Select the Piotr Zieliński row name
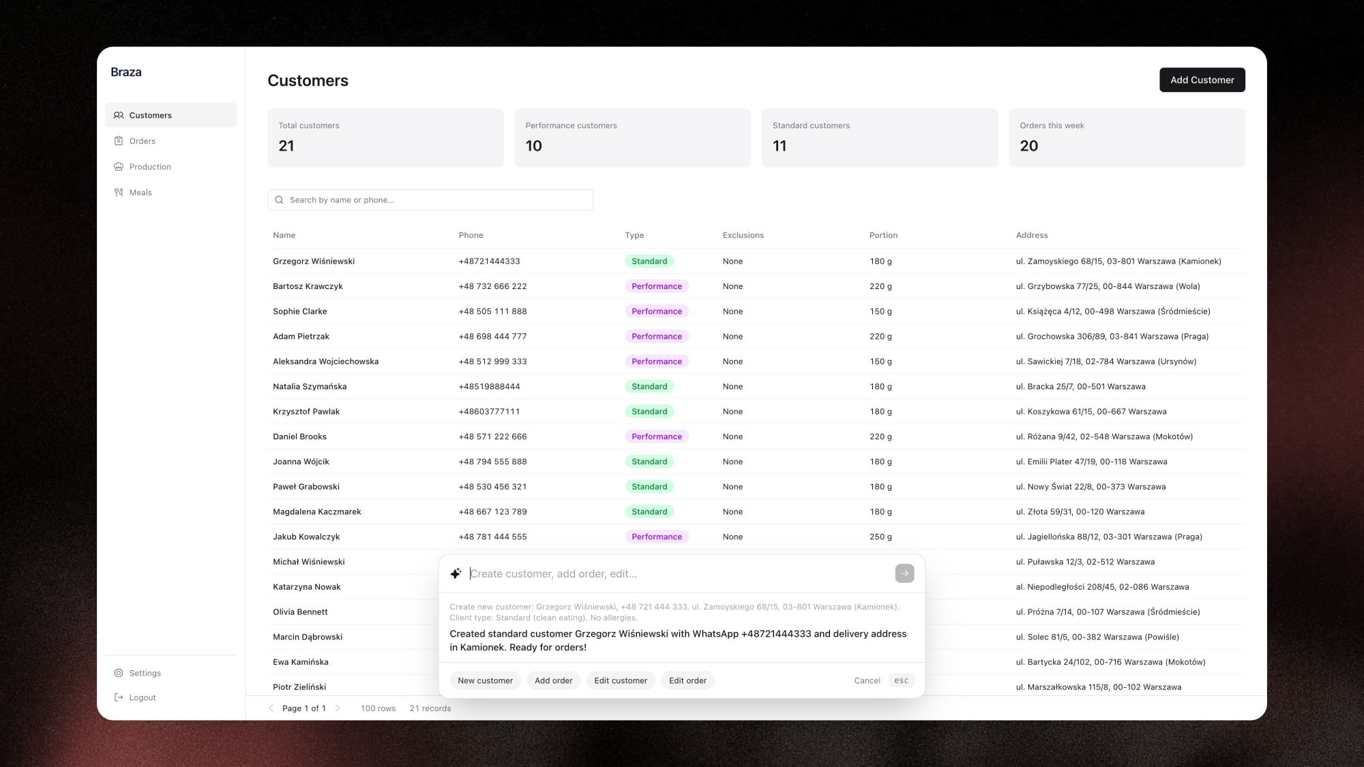1364x767 pixels. [x=299, y=687]
